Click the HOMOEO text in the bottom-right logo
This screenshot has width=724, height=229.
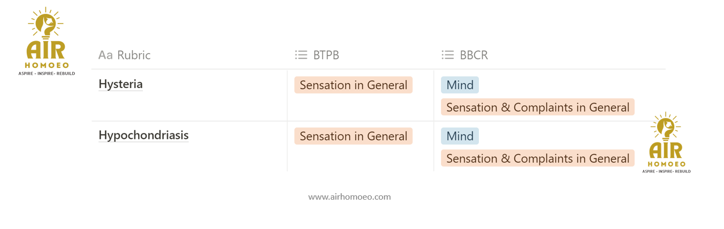[666, 164]
